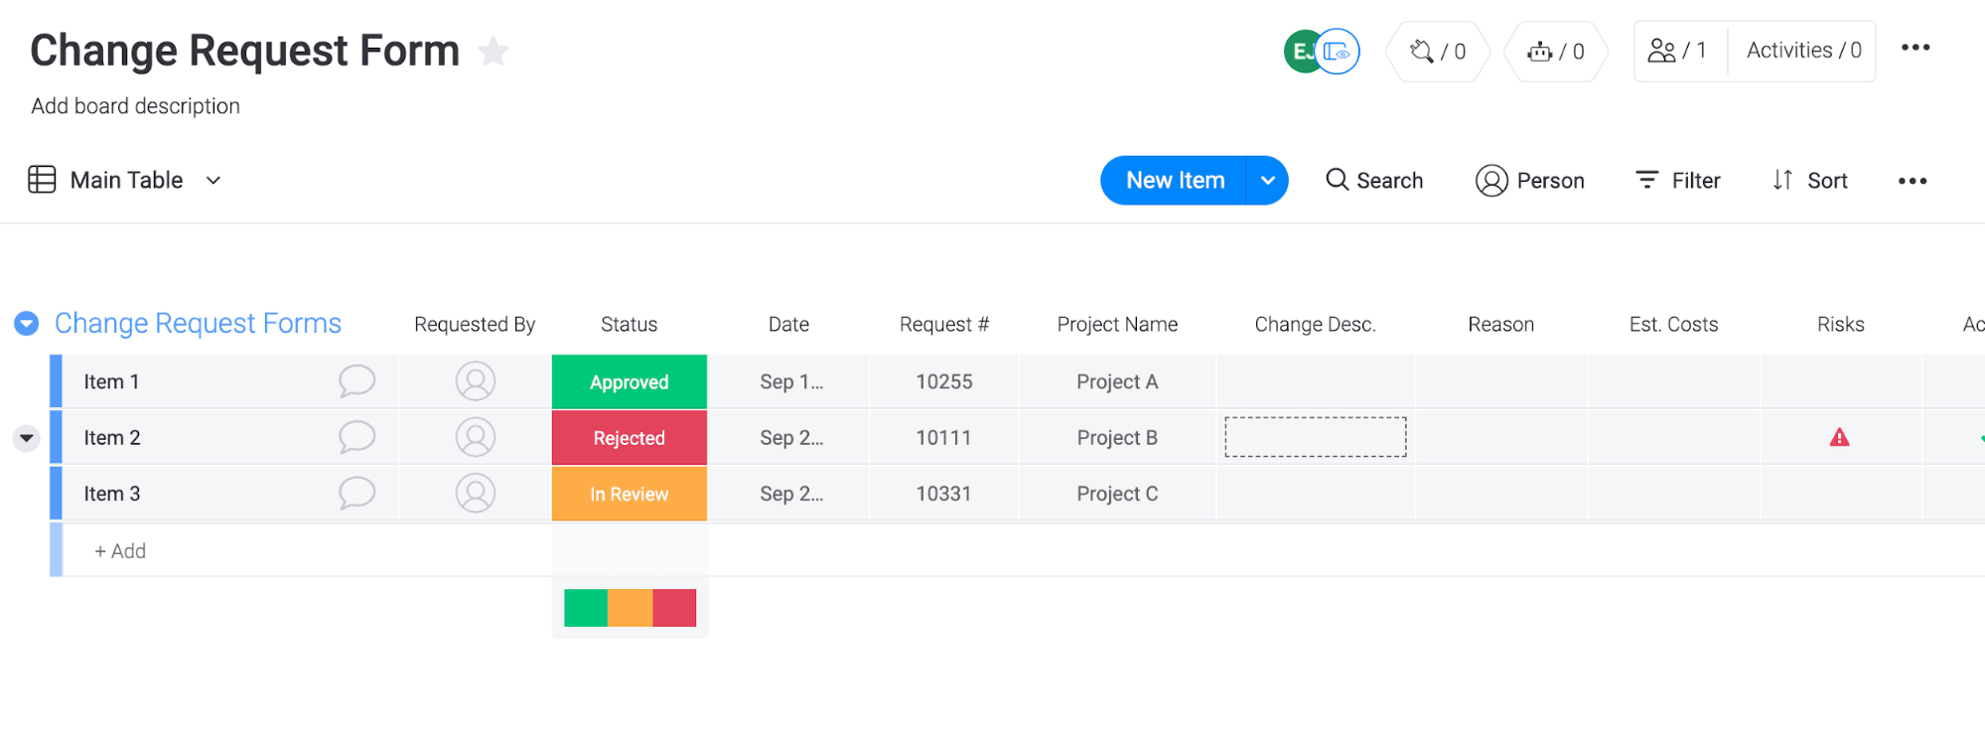Click the board viewers eye avatar
The image size is (1985, 736).
1339,52
